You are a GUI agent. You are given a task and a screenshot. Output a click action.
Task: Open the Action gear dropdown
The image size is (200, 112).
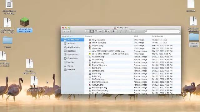click(107, 31)
